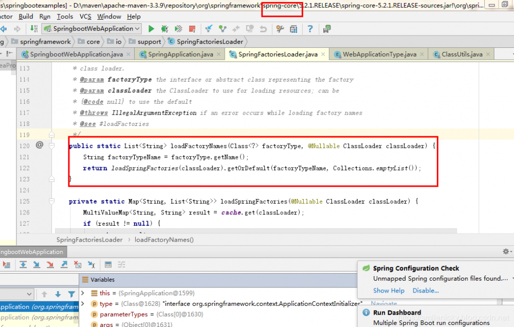Click the blue down arrow next frame icon

[58, 294]
